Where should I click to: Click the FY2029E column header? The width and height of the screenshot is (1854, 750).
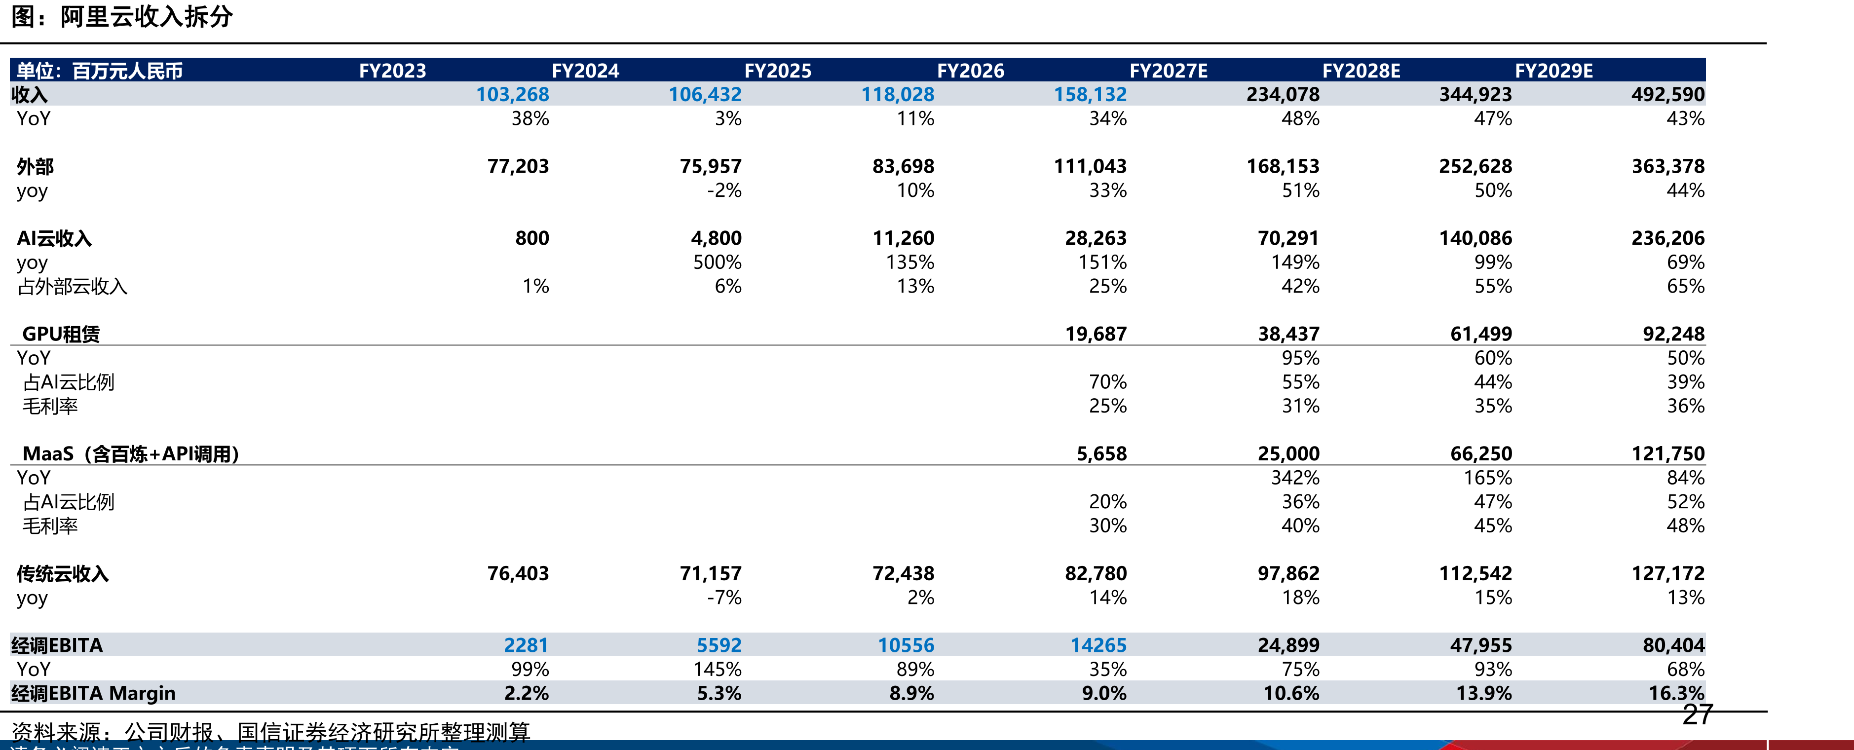pyautogui.click(x=1553, y=71)
